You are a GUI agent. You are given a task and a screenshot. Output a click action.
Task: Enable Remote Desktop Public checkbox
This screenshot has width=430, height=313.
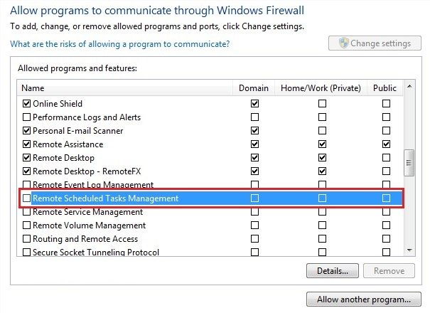[386, 158]
